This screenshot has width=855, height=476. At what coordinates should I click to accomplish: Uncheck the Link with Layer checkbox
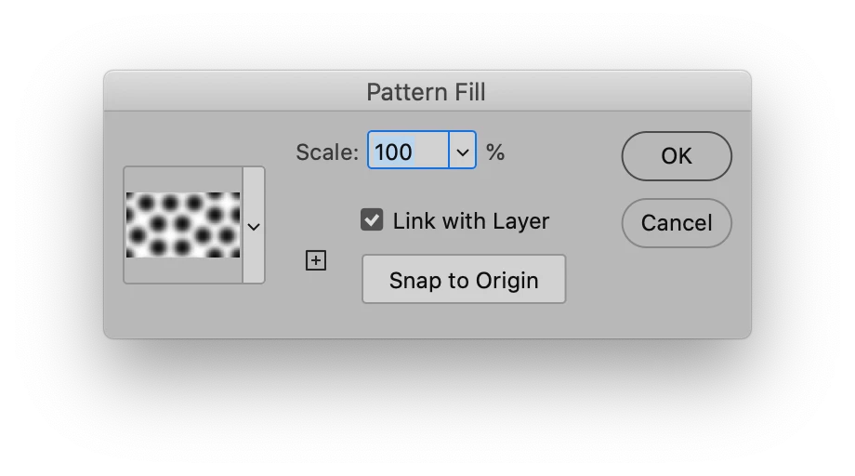pos(372,220)
